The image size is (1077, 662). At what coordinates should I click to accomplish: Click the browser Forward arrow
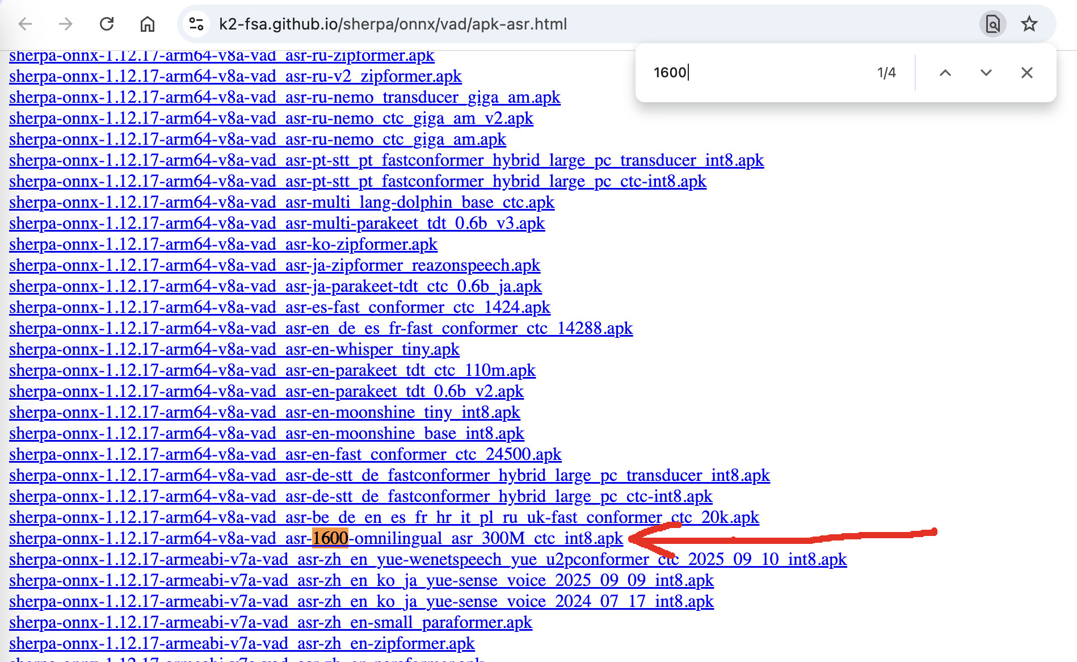66,24
